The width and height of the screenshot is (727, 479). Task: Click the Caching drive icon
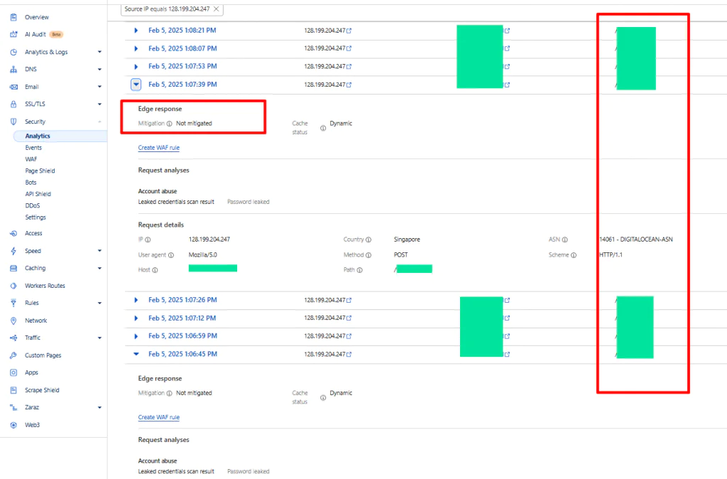tap(13, 268)
